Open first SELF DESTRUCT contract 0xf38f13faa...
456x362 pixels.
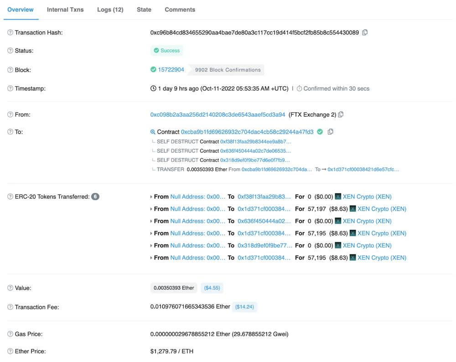(255, 142)
